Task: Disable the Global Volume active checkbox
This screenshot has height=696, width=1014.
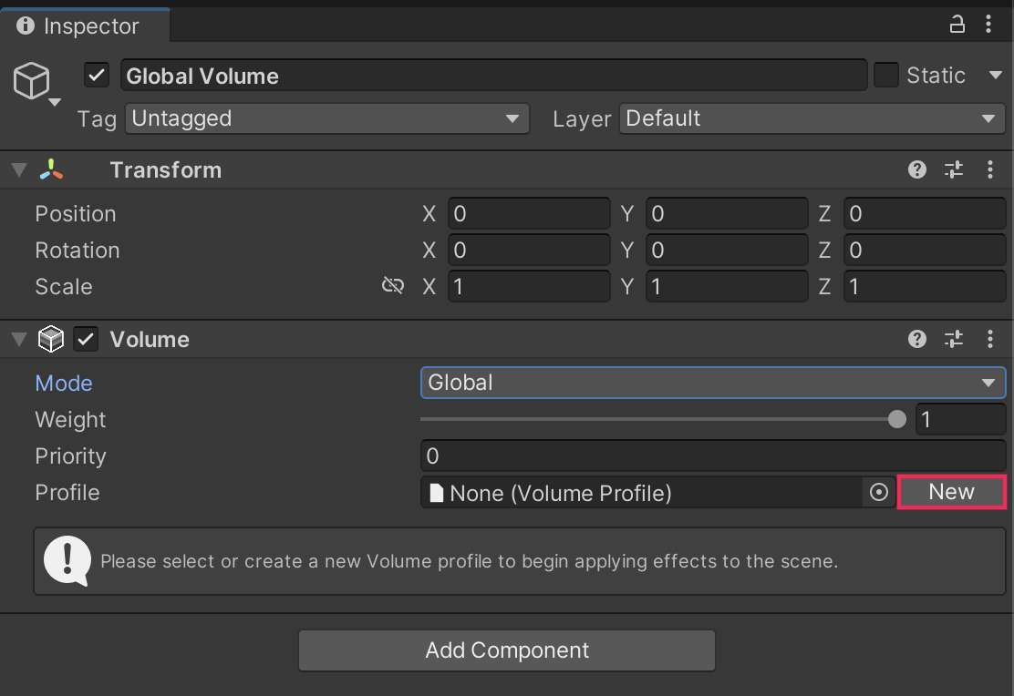Action: (97, 76)
